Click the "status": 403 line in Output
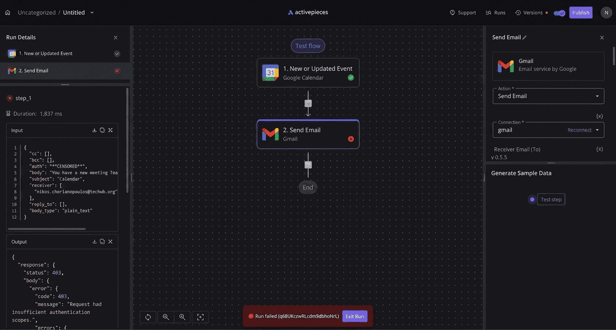616x330 pixels. [44, 273]
